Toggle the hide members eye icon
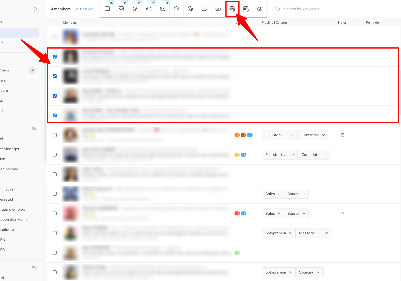401x281 pixels. point(260,9)
